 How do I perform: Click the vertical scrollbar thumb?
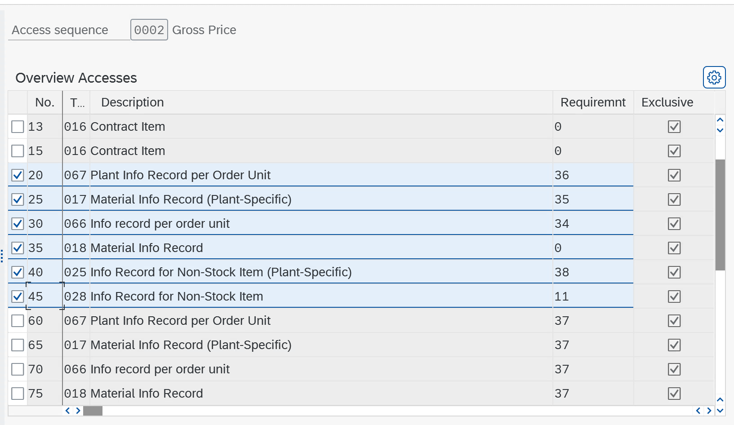[720, 215]
